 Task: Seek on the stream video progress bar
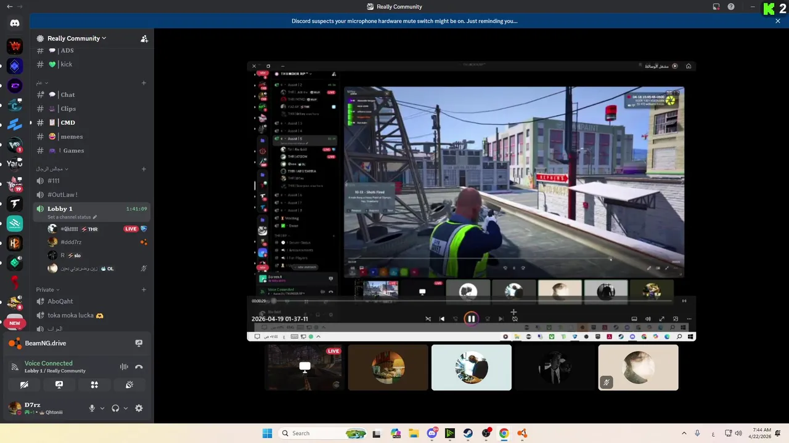click(x=472, y=301)
